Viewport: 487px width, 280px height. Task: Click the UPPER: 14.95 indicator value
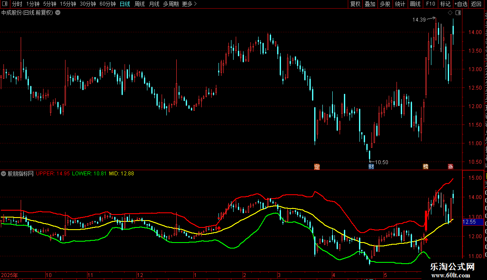pyautogui.click(x=53, y=174)
